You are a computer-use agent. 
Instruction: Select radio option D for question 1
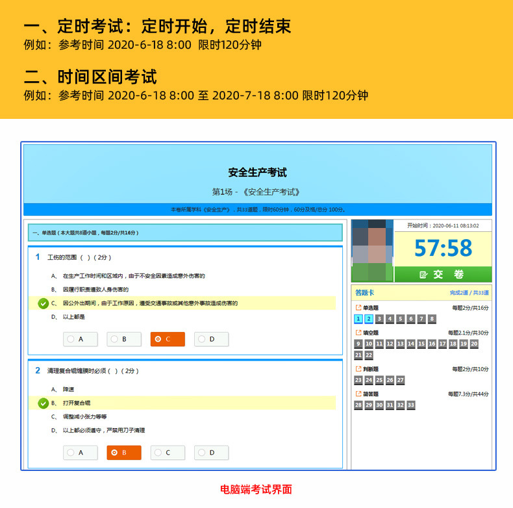(x=211, y=339)
